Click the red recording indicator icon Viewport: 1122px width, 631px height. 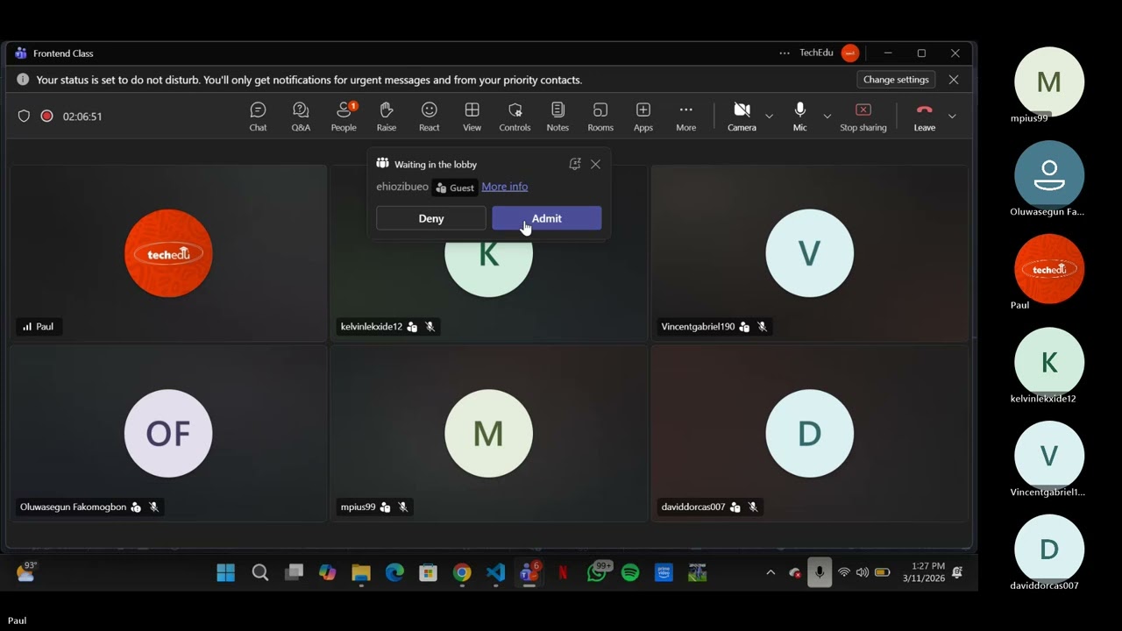coord(46,116)
